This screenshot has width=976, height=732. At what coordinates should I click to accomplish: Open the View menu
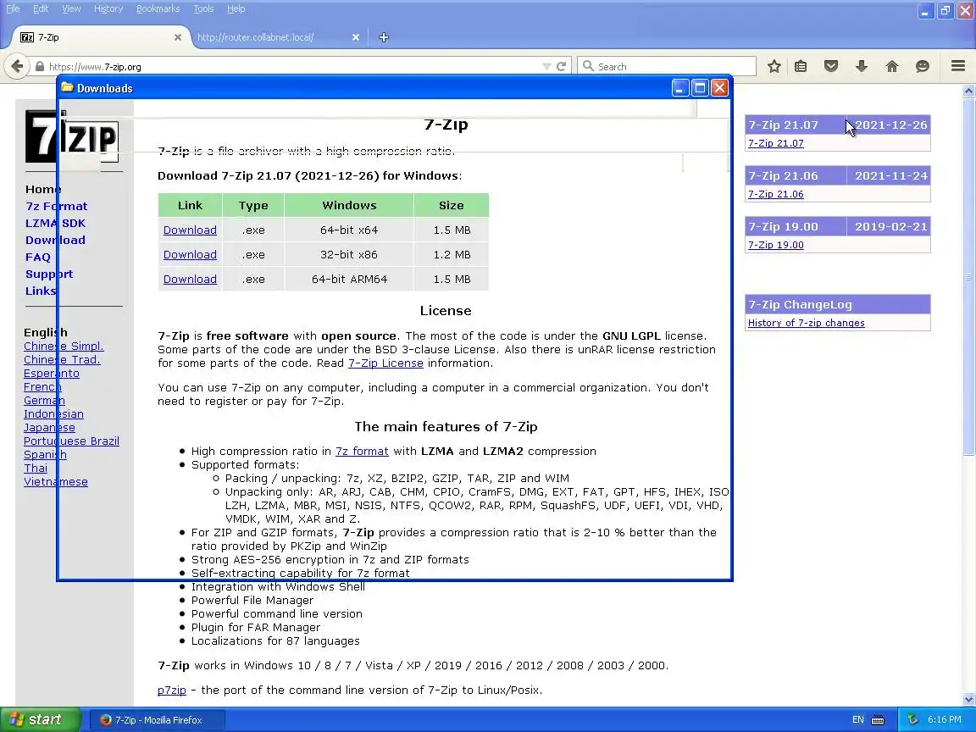[x=71, y=8]
